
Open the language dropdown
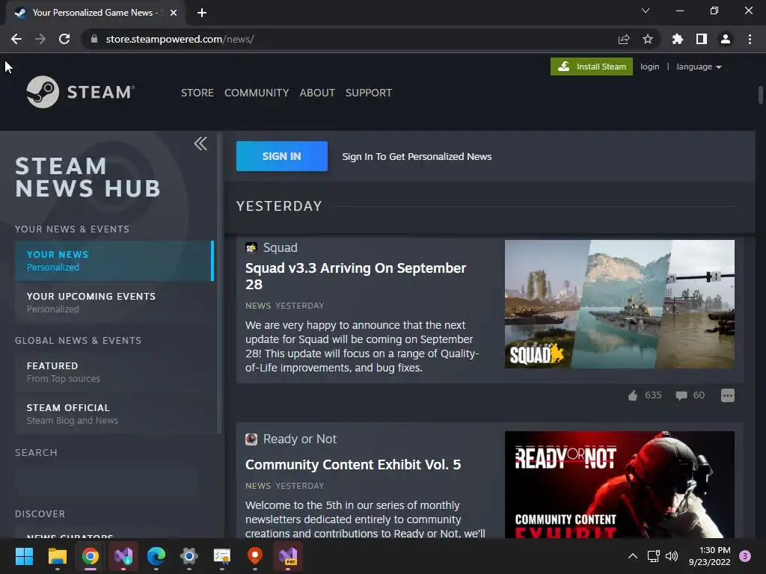[699, 67]
